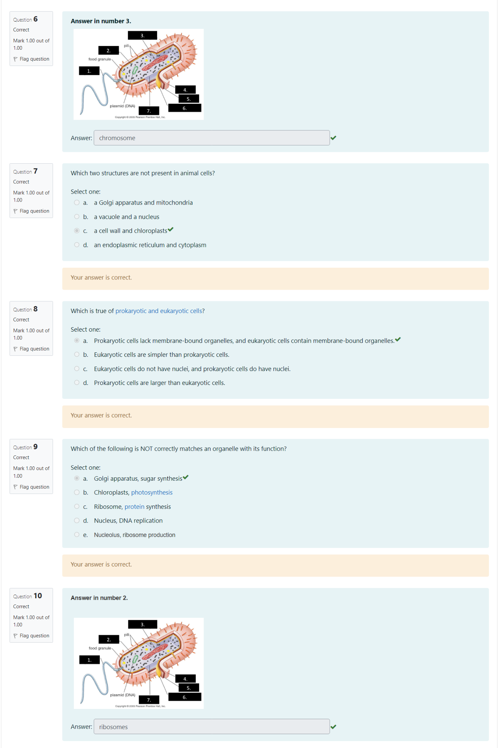Click green checkmark beside ribosomes answer

(x=333, y=727)
